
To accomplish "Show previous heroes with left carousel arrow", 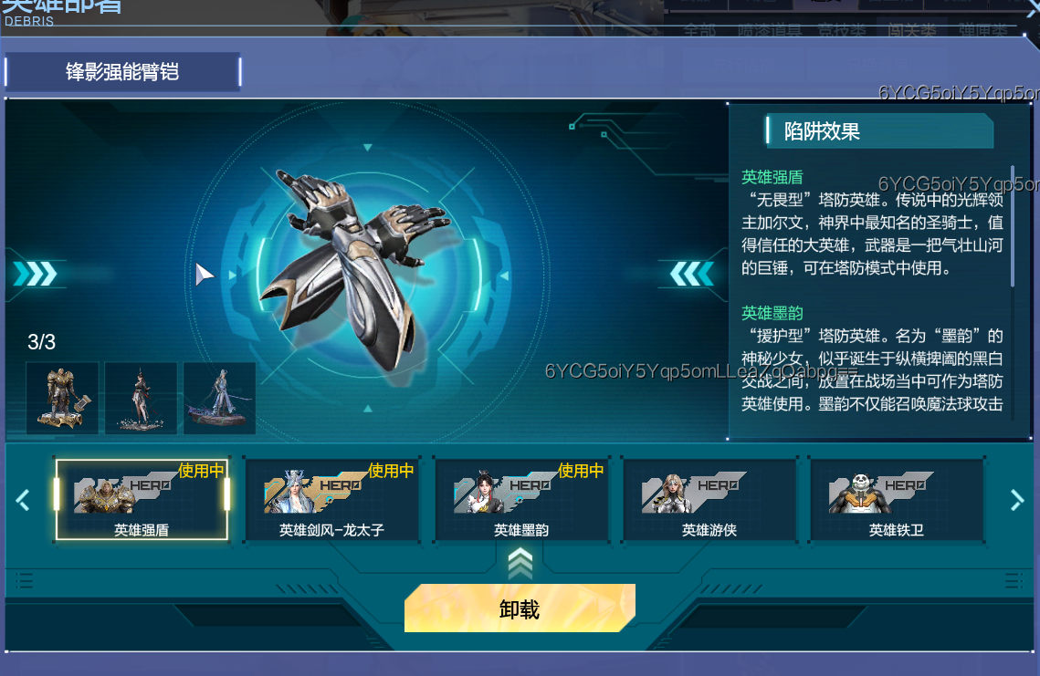I will (23, 500).
